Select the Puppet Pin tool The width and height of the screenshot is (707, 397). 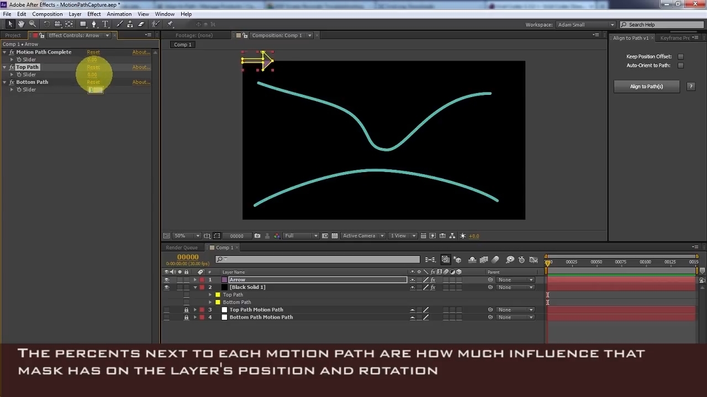click(170, 24)
